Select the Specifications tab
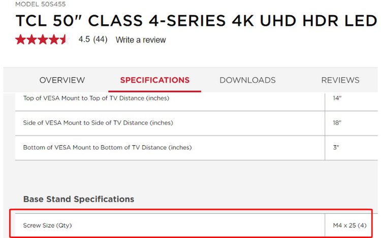Image resolution: width=381 pixels, height=238 pixels. coord(155,80)
